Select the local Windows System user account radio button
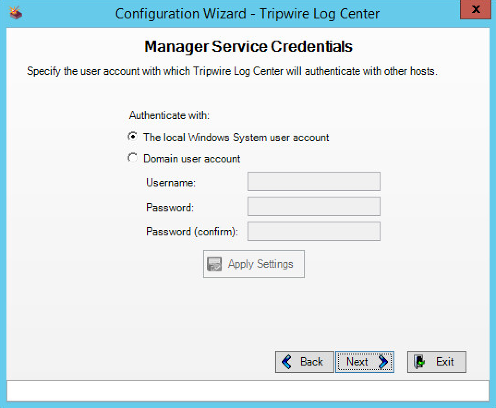Screen dimensions: 496x408 click(133, 137)
